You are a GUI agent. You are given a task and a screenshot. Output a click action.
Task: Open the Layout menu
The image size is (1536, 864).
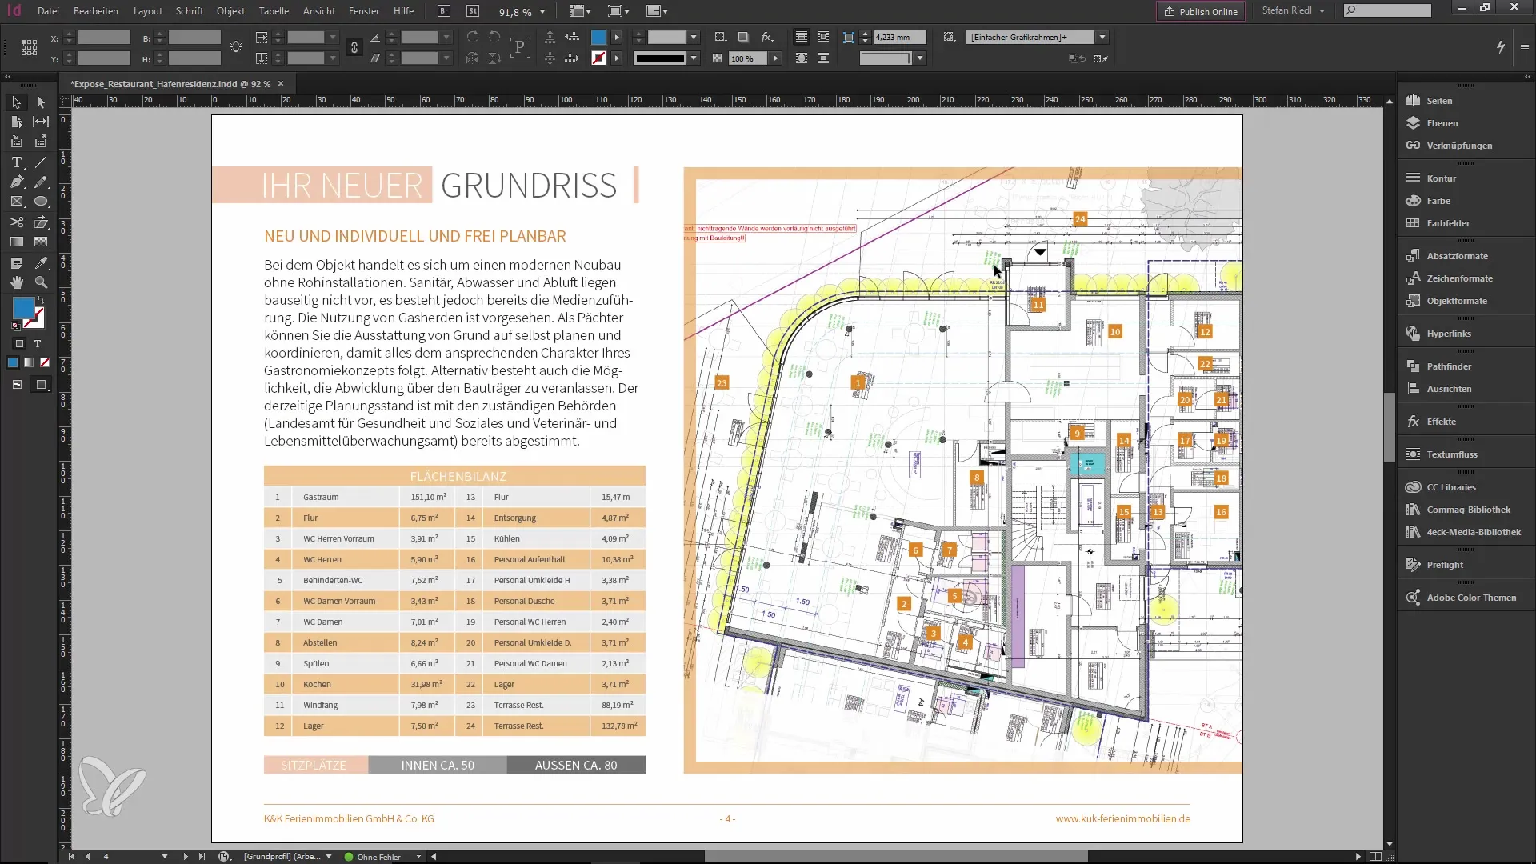tap(148, 11)
